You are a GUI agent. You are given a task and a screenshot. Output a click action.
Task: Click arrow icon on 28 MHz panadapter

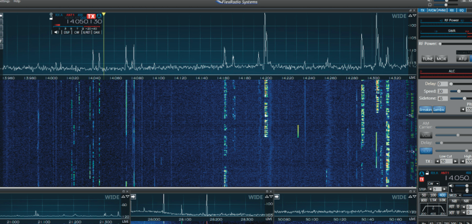click(134, 197)
